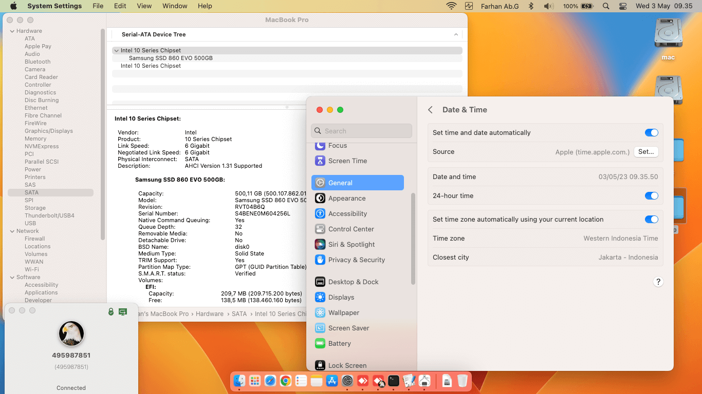
Task: Click the System Settings sidebar scrollbar
Action: pyautogui.click(x=413, y=239)
